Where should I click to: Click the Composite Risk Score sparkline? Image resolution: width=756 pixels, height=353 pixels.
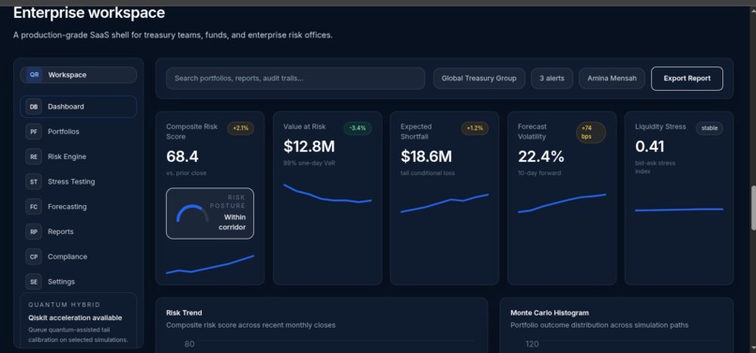210,265
